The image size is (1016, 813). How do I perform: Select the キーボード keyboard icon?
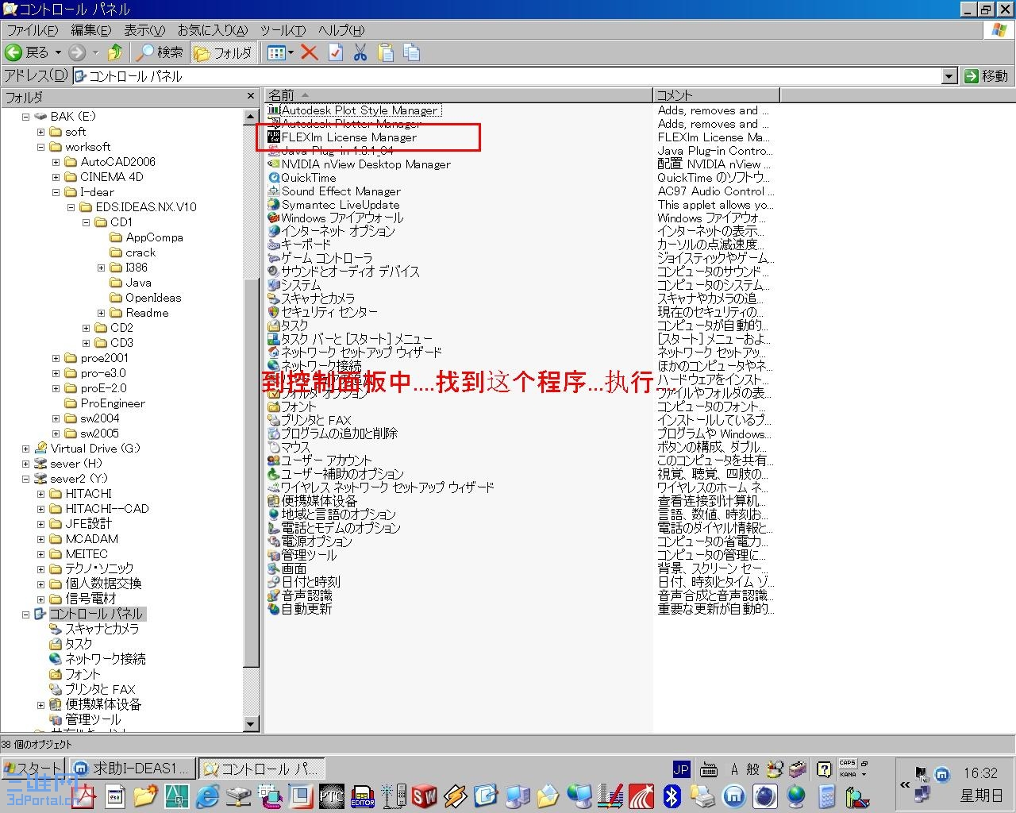[274, 245]
